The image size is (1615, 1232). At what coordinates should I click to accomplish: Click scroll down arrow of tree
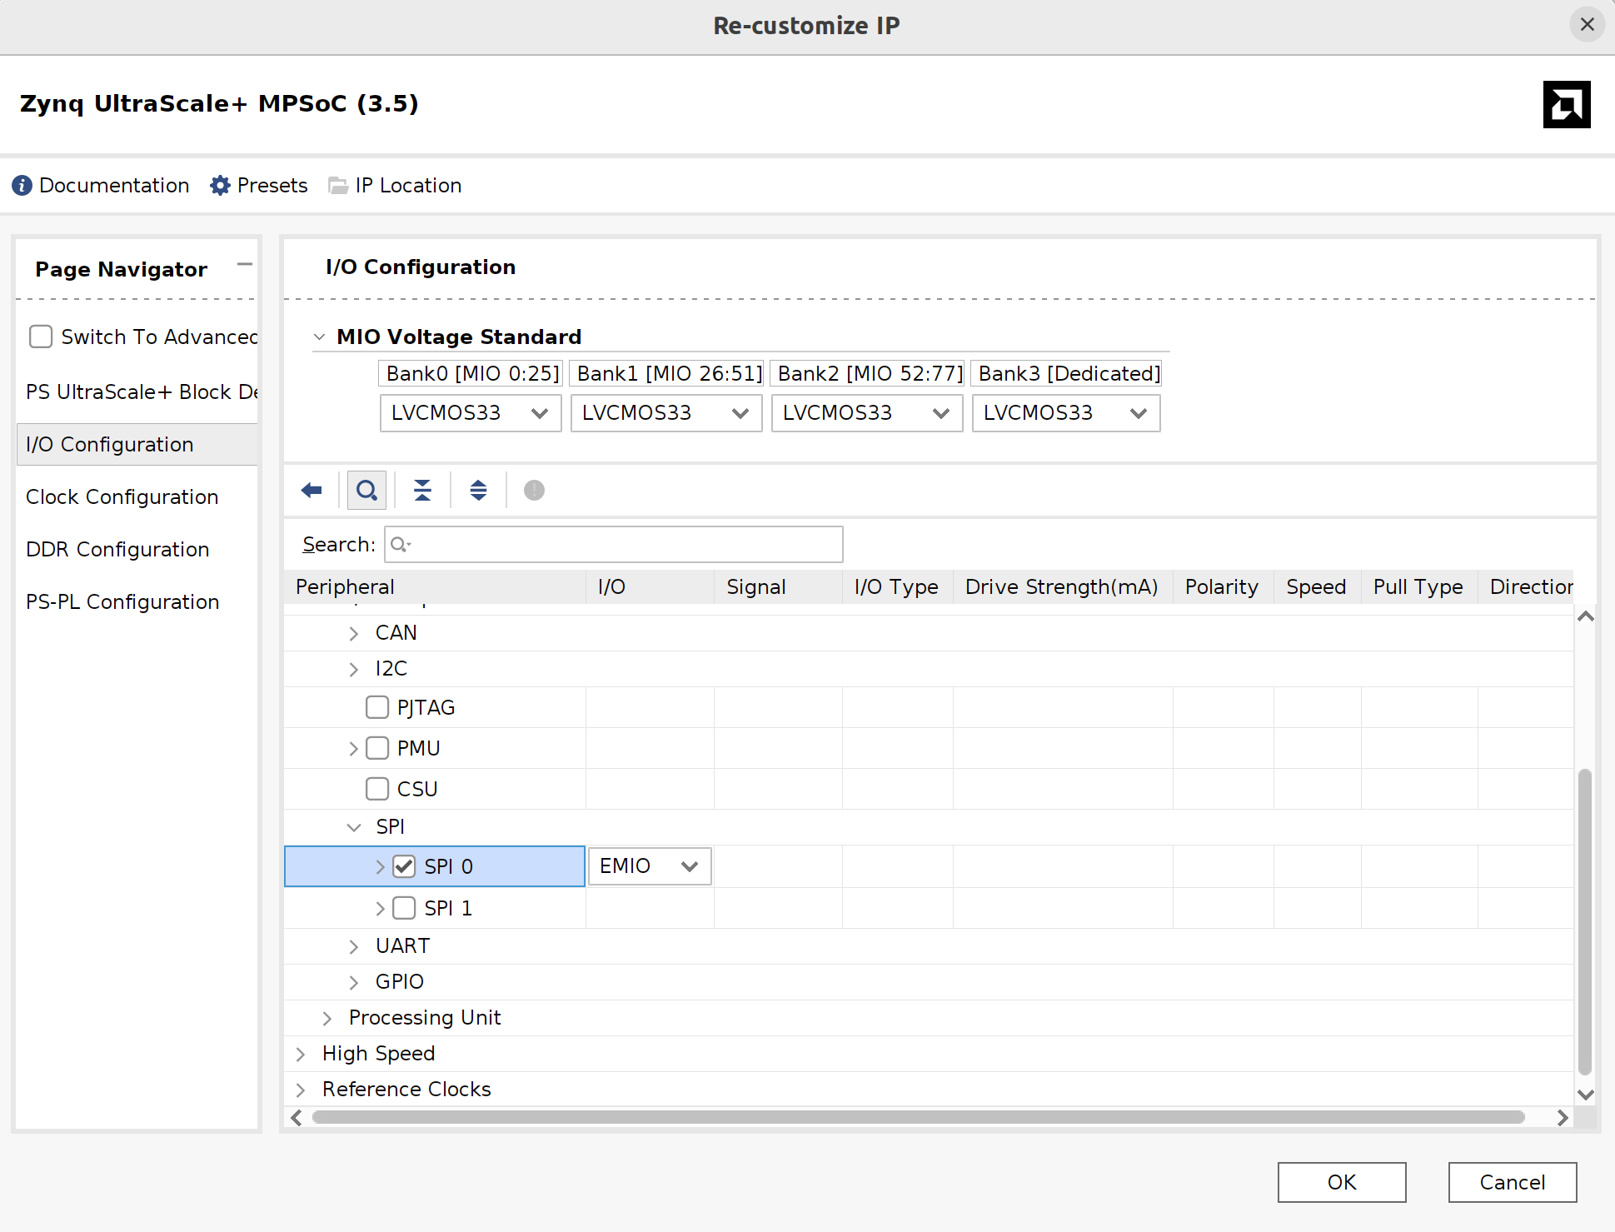pyautogui.click(x=1586, y=1095)
